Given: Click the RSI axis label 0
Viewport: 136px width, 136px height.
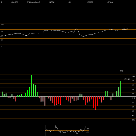Looking at the screenshot, I should tap(1, 47).
